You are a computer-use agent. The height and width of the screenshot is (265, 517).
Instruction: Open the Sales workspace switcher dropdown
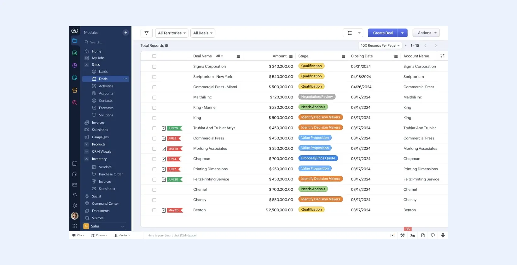(104, 226)
